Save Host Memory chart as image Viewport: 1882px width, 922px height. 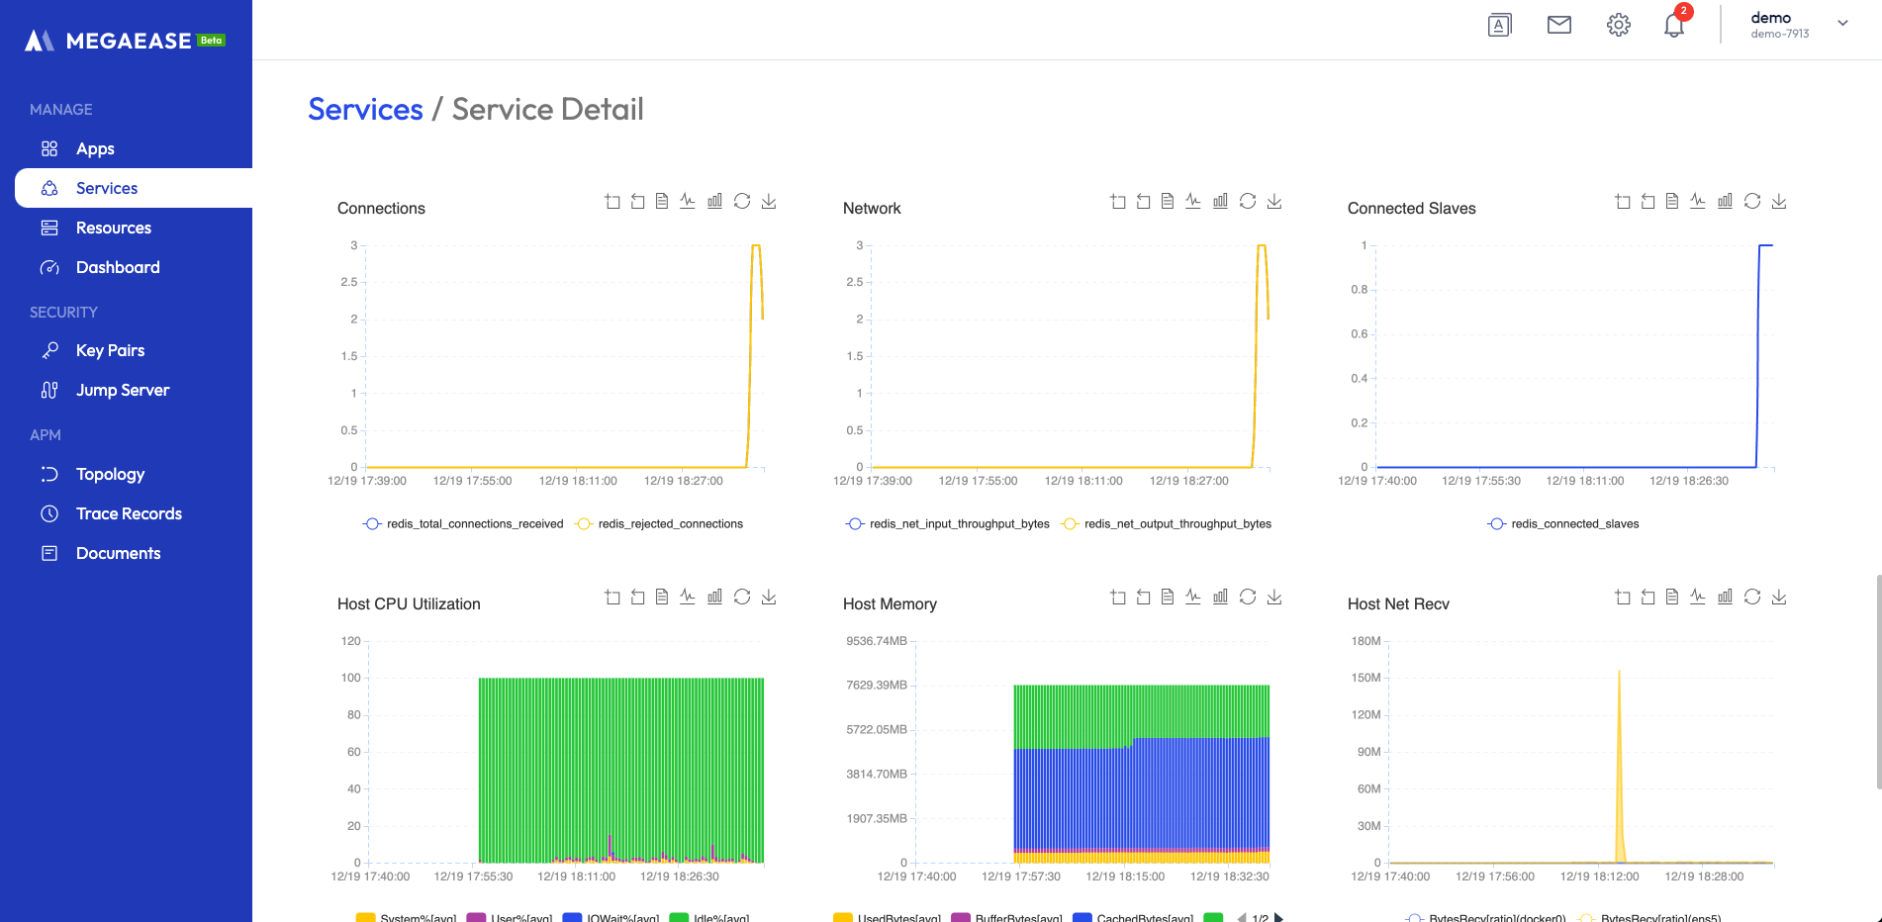pyautogui.click(x=1274, y=597)
